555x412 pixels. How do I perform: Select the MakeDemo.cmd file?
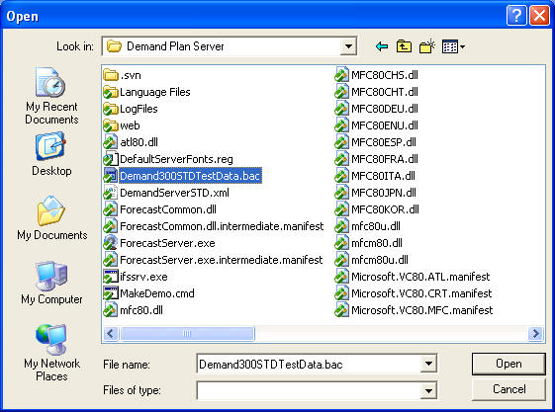[x=148, y=293]
